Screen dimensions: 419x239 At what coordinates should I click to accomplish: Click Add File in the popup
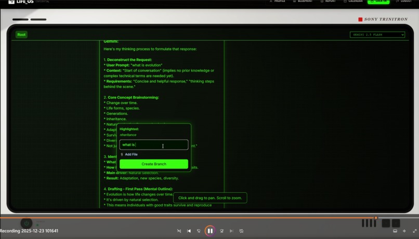point(131,154)
